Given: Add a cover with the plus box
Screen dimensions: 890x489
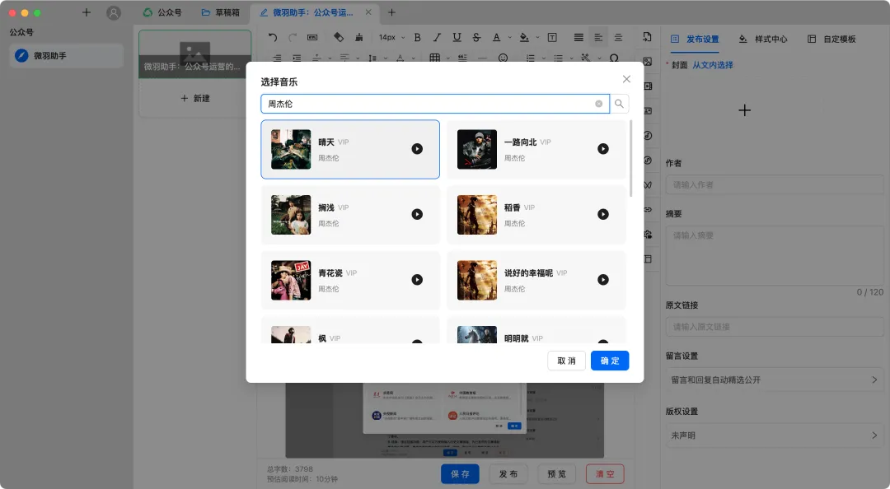Looking at the screenshot, I should [745, 110].
